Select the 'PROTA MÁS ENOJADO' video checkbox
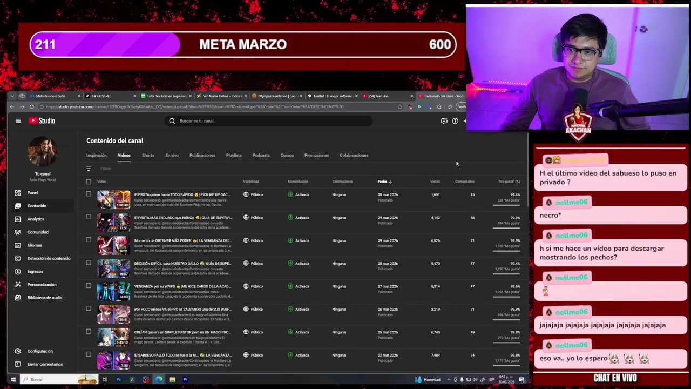The width and height of the screenshot is (691, 389). click(89, 217)
